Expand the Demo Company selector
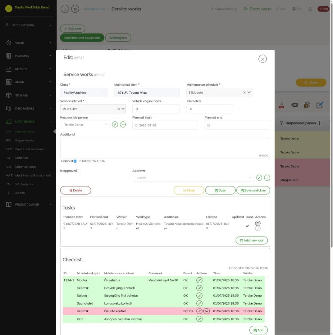This screenshot has height=335, width=333. click(28, 25)
